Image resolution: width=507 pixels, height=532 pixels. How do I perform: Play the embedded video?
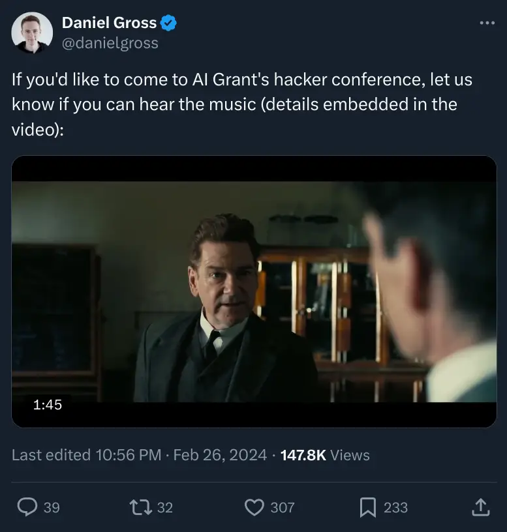[x=254, y=291]
